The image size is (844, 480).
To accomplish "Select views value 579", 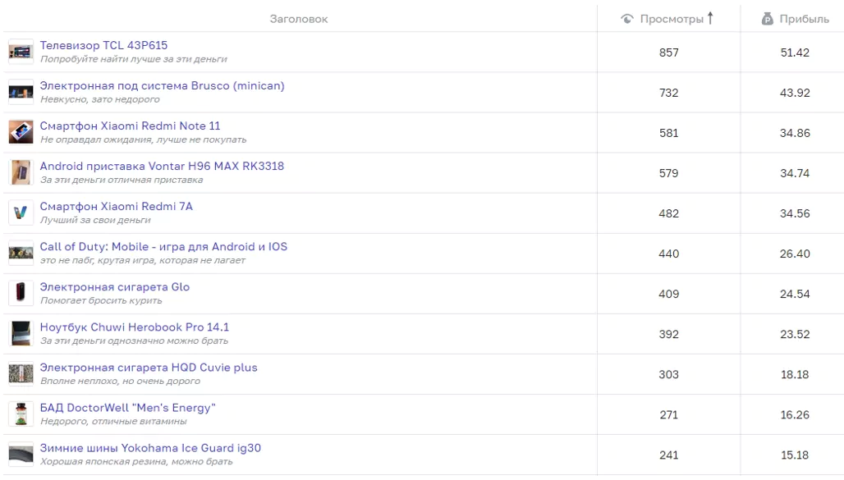I will click(669, 173).
